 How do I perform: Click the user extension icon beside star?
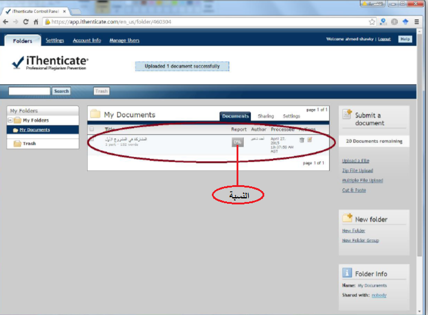tap(383, 22)
